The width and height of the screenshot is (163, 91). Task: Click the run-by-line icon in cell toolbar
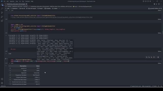tap(147, 57)
